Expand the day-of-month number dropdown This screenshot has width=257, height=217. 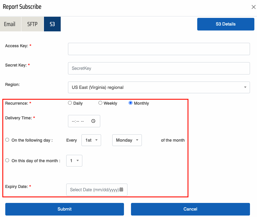point(74,161)
